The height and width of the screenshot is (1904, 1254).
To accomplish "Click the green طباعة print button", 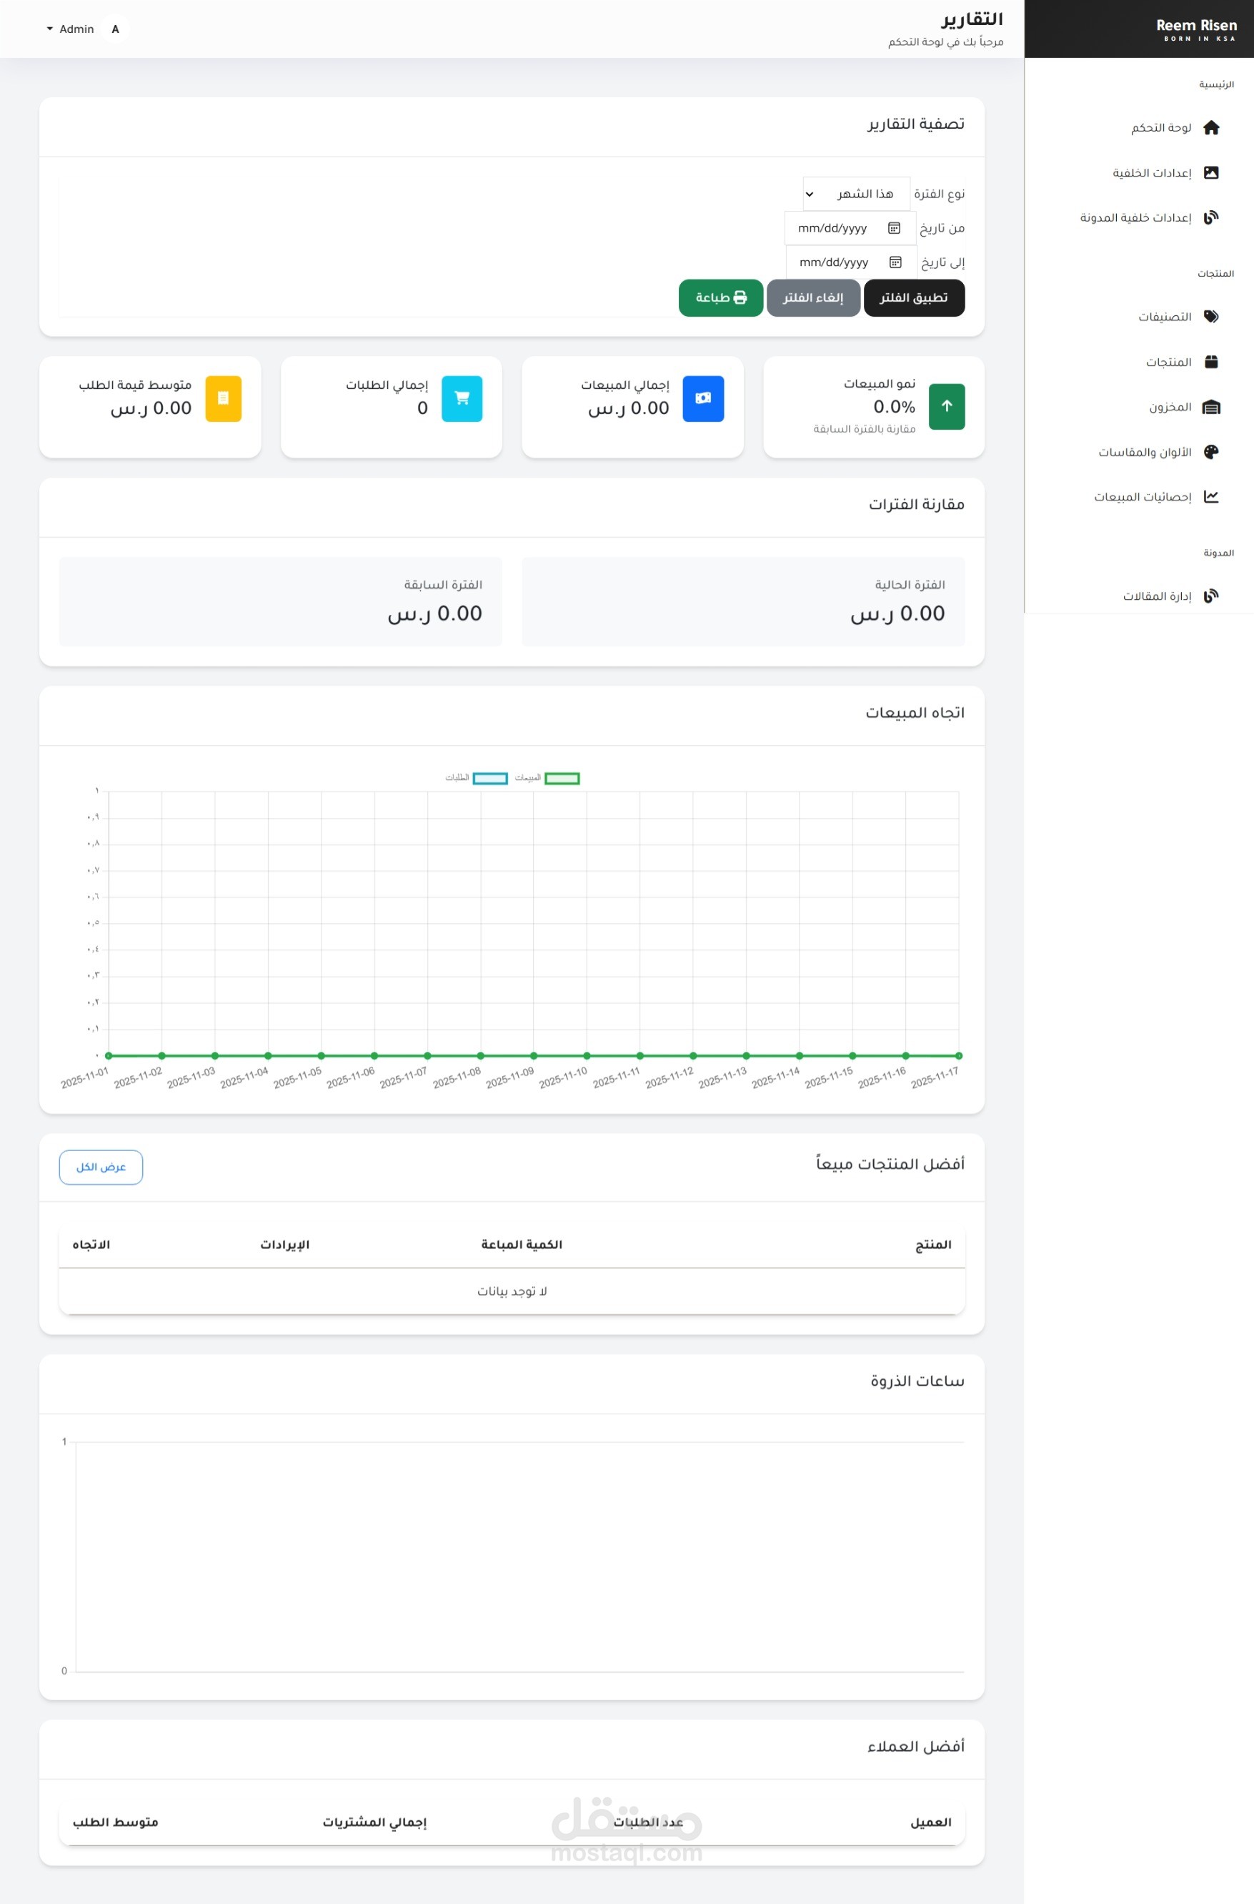I will [x=720, y=297].
